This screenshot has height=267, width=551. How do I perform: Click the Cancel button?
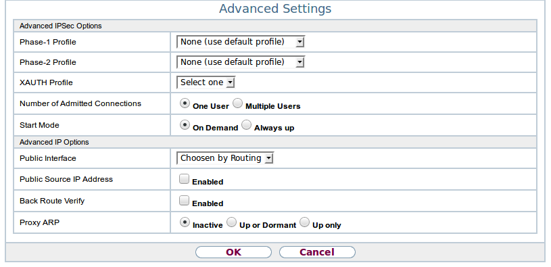coord(317,252)
